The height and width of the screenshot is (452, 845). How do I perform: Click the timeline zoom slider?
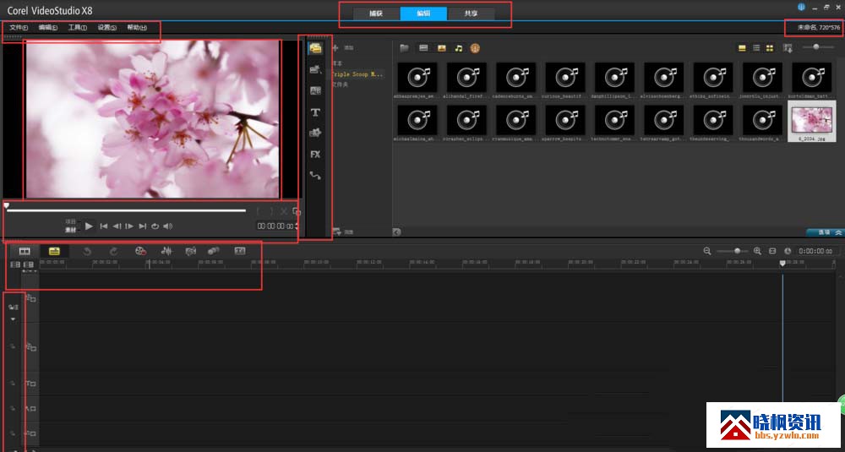coord(737,251)
